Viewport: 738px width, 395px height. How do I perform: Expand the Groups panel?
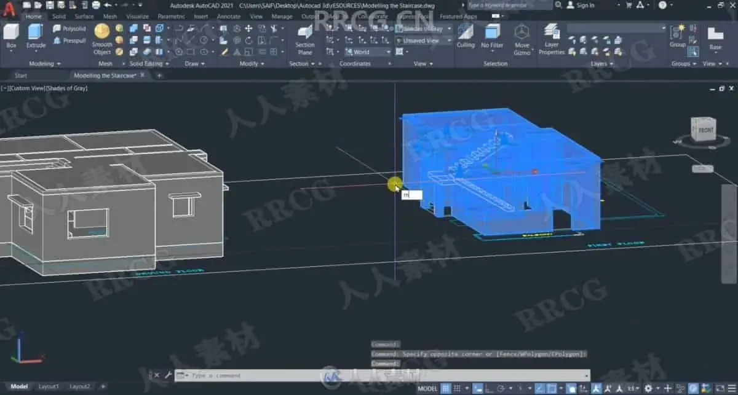click(x=684, y=63)
